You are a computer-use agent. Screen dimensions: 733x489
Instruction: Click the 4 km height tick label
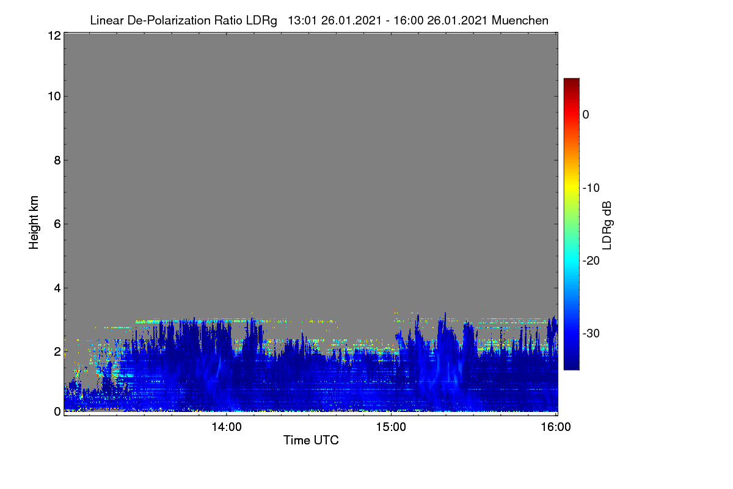pyautogui.click(x=57, y=288)
